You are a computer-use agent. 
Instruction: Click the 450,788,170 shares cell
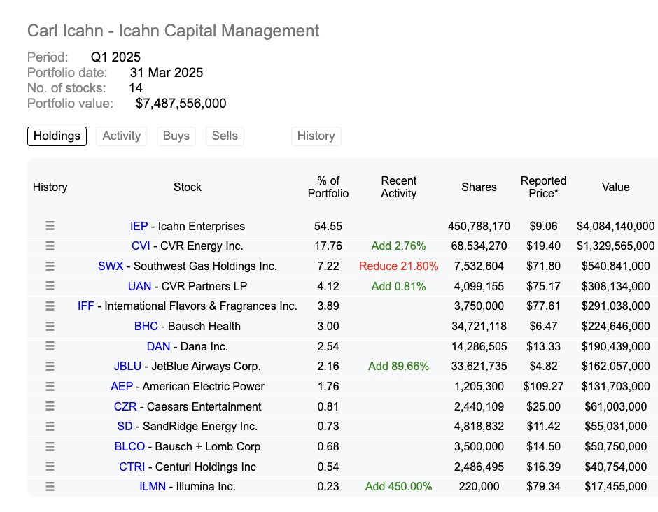(x=479, y=226)
